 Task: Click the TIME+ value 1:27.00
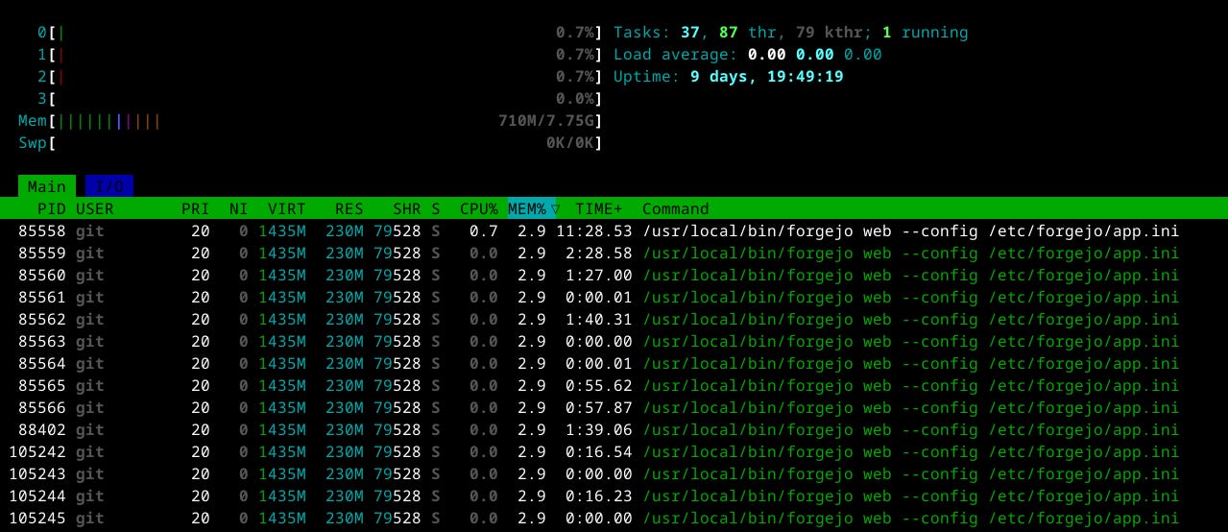598,275
